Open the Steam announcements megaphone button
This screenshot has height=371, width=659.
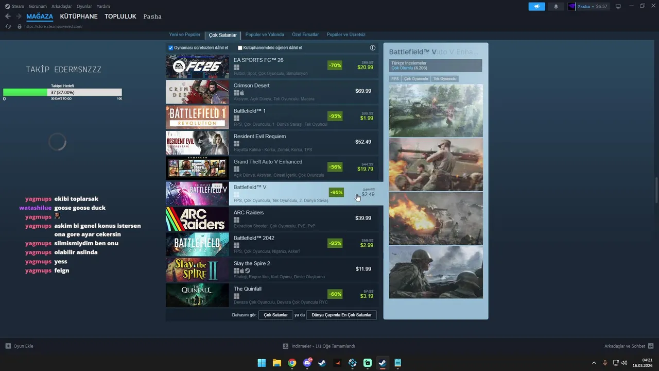(x=536, y=6)
